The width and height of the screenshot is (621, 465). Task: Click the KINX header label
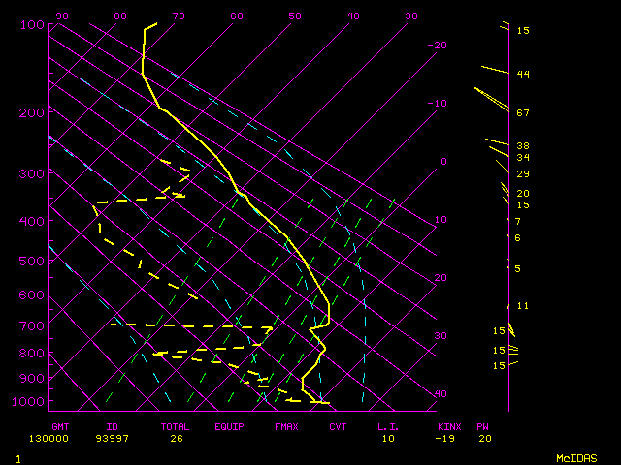[449, 426]
